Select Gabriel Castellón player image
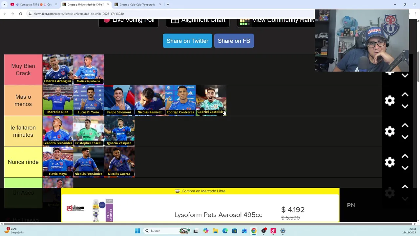Viewport: 420px width, 236px height. (211, 100)
